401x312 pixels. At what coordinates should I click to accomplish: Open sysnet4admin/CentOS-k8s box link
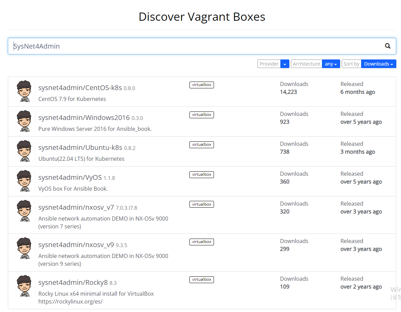coord(80,88)
